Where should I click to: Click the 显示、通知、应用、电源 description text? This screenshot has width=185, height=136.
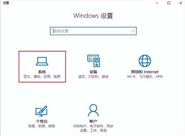point(42,77)
